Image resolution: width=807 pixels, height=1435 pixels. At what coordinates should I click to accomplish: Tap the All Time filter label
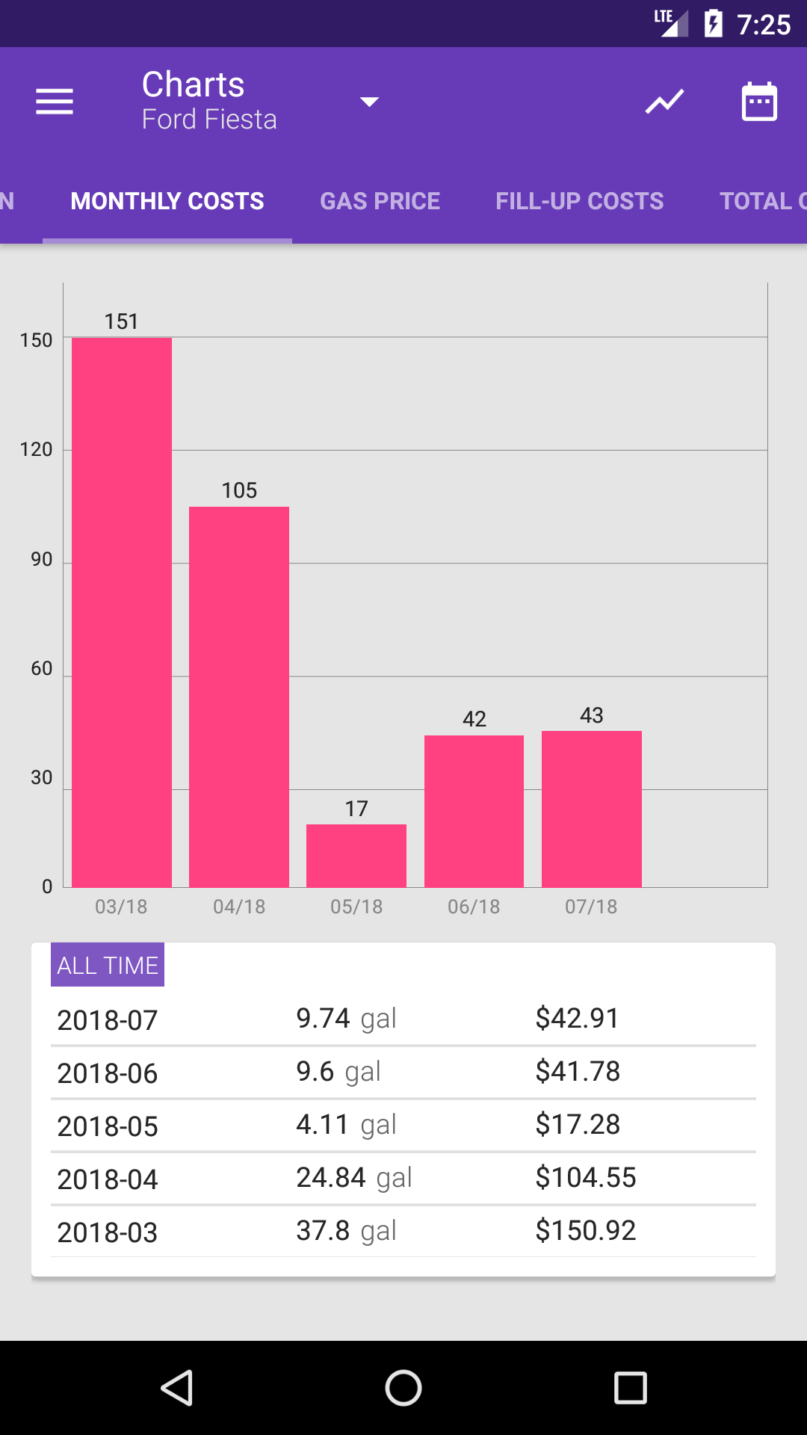pos(108,965)
